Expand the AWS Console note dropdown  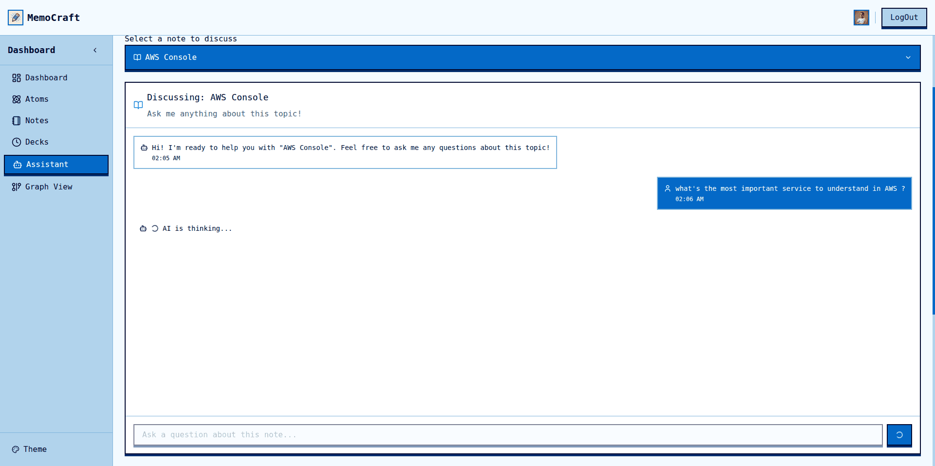tap(523, 57)
